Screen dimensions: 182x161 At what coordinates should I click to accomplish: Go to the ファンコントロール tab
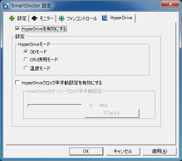click(78, 18)
